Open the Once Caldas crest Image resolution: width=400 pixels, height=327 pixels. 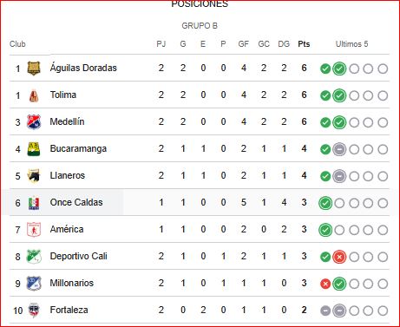click(x=34, y=203)
